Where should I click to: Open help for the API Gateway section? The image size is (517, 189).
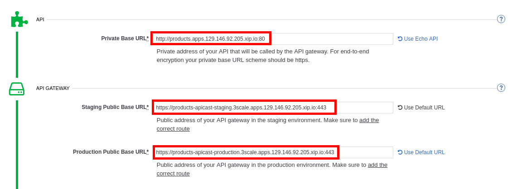[501, 88]
